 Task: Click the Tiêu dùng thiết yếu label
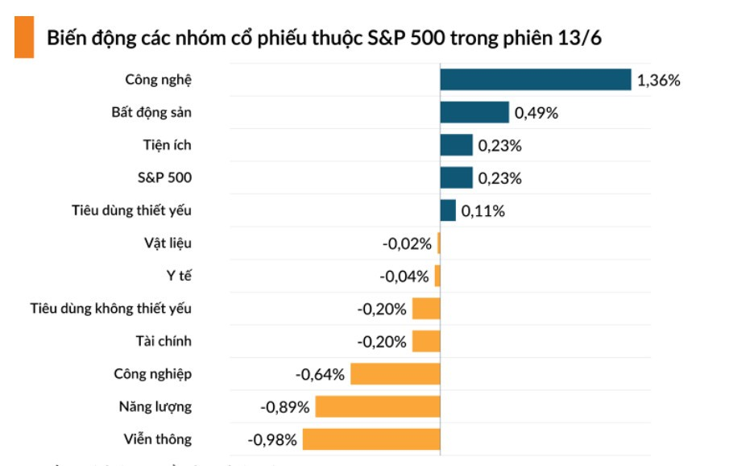(x=132, y=211)
